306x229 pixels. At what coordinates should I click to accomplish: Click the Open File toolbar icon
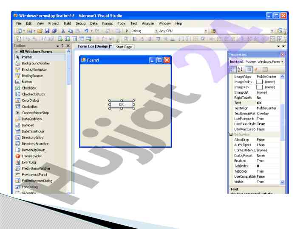pos(40,31)
